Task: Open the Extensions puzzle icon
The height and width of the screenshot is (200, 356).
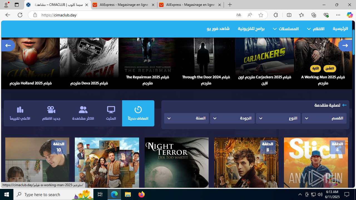Action: click(x=276, y=15)
